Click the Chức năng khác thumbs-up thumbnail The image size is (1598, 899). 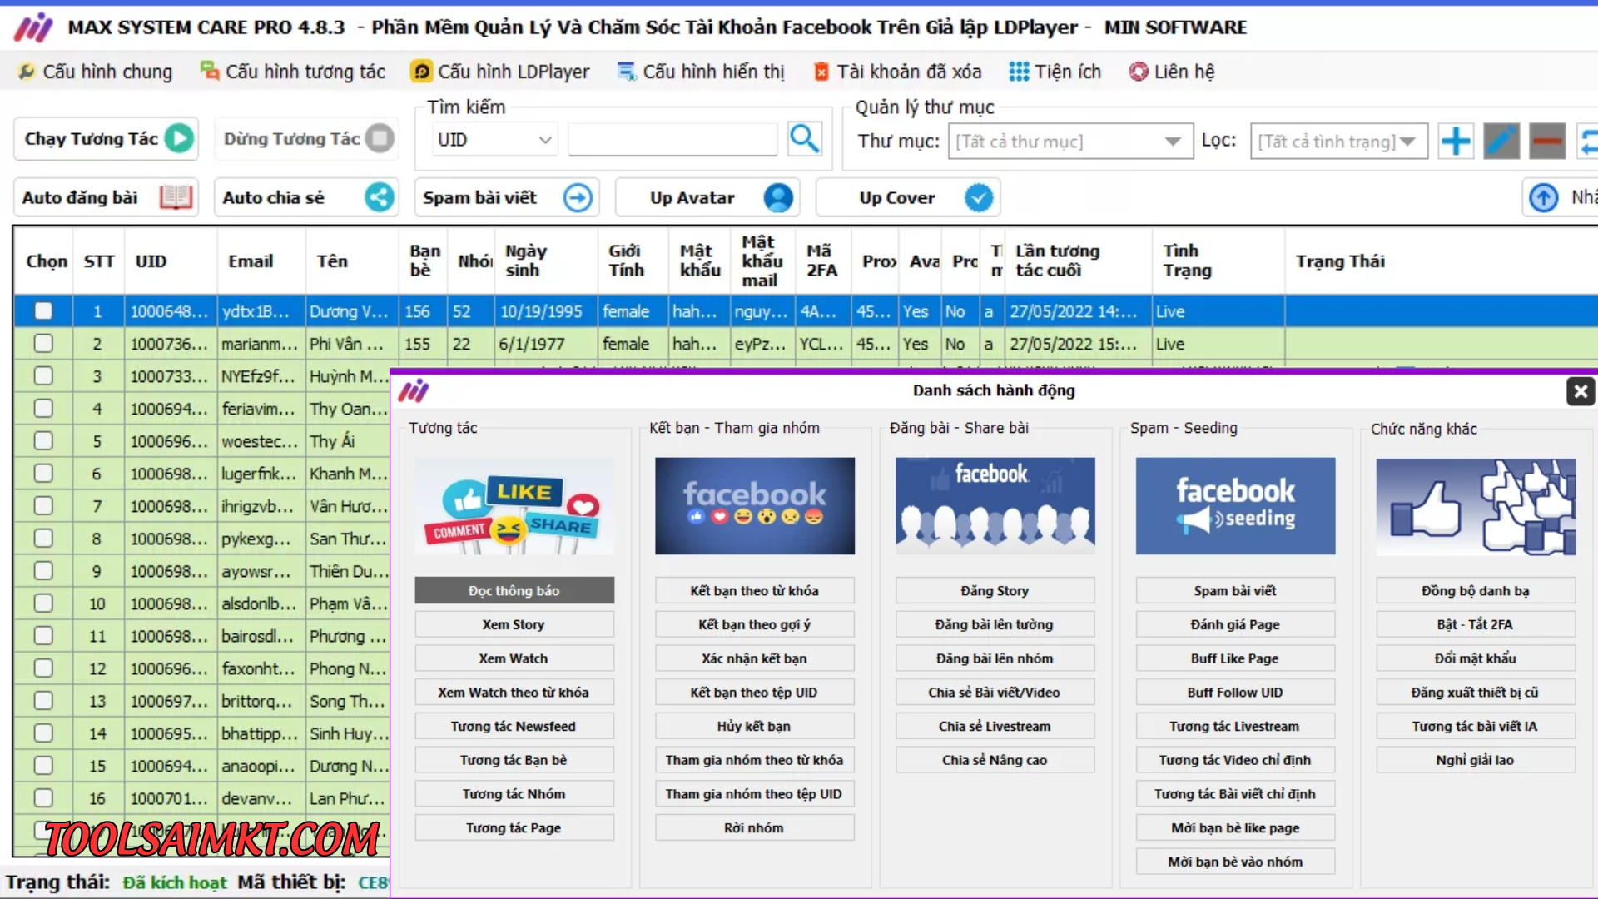1476,506
